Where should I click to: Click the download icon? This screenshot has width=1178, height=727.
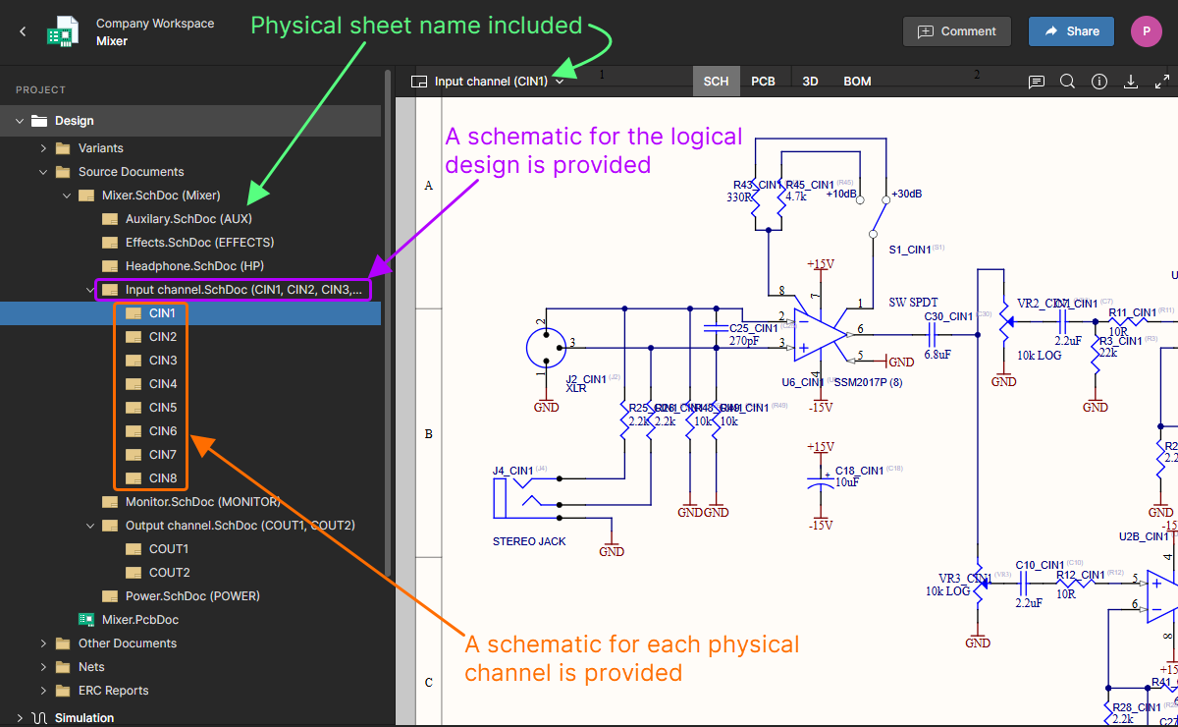tap(1131, 82)
